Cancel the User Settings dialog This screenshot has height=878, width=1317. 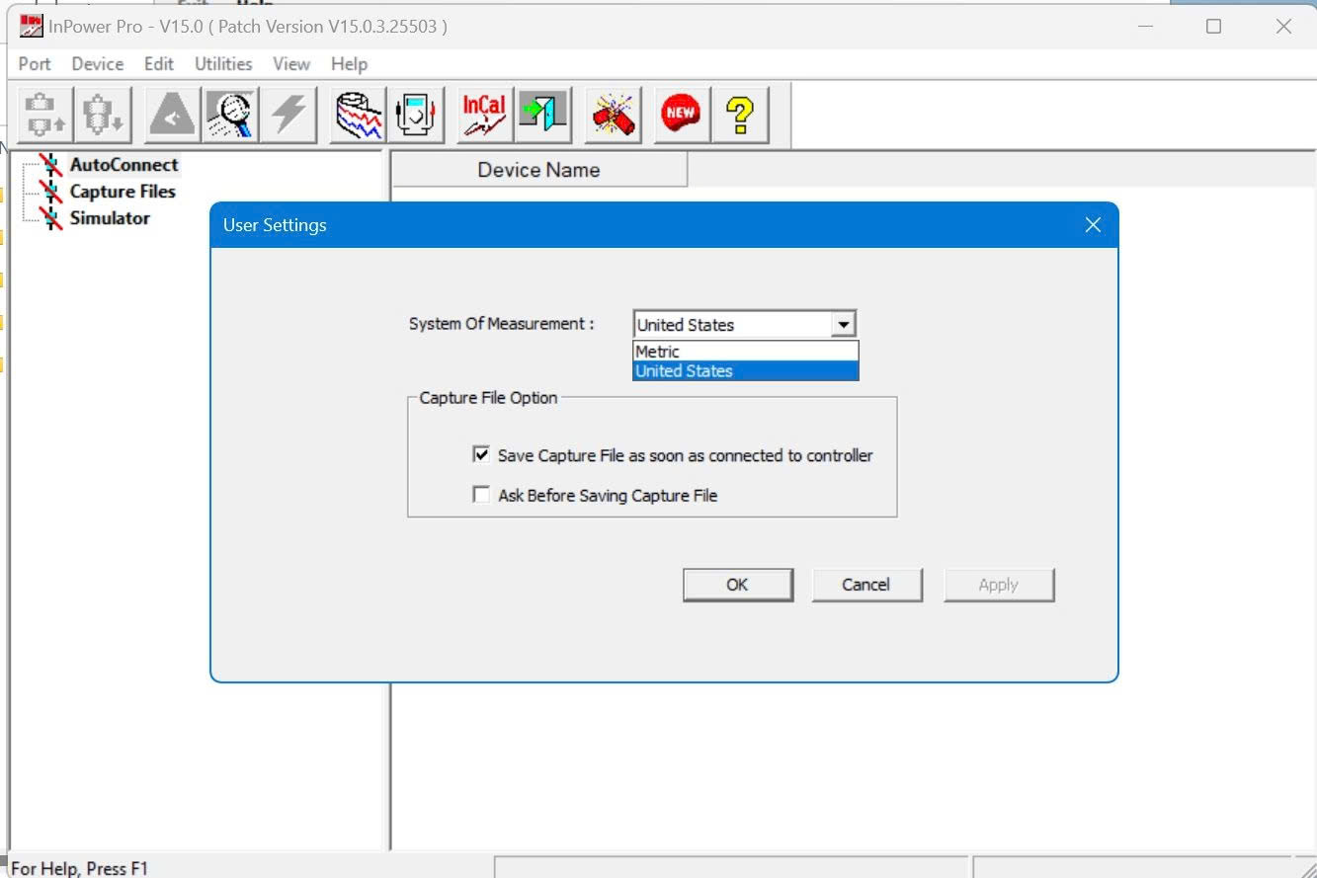[866, 585]
